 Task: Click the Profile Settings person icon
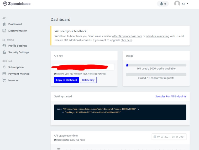tap(4, 46)
